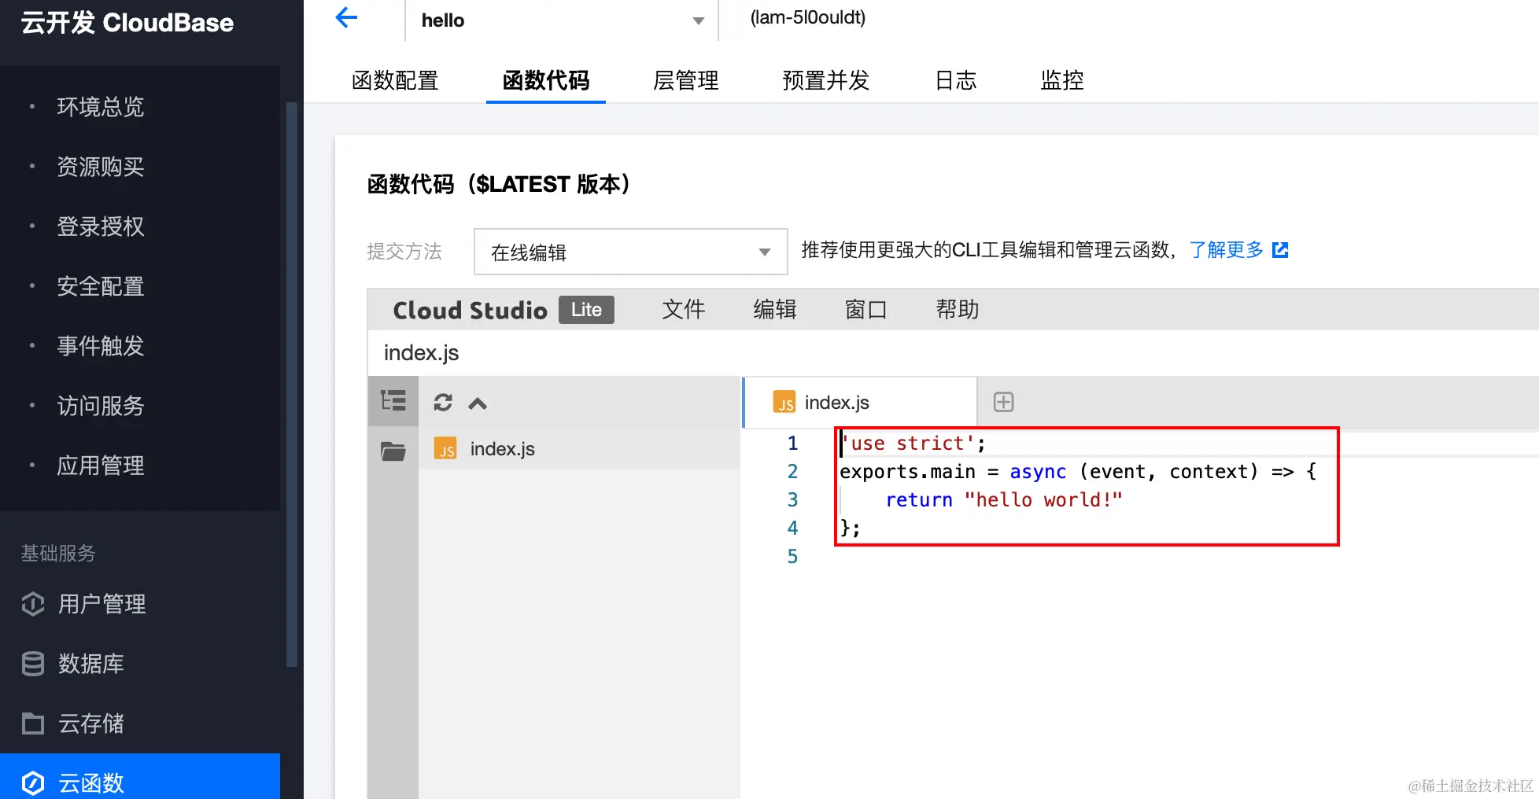Click the Cloud Studio Lite badge
This screenshot has height=799, width=1539.
tap(586, 310)
